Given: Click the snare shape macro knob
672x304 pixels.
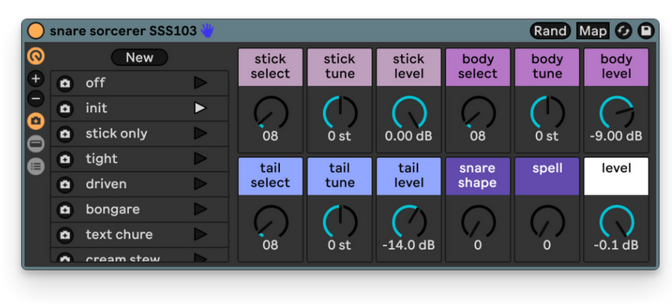Looking at the screenshot, I should point(478,222).
